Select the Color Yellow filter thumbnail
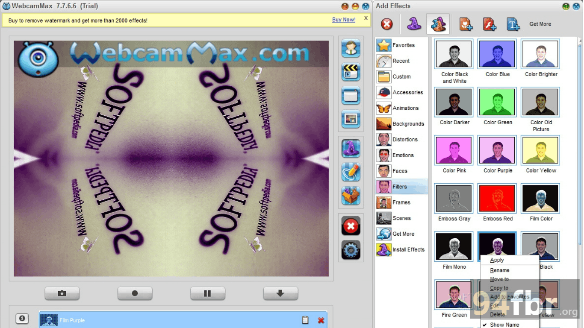Image resolution: width=584 pixels, height=328 pixels. (x=540, y=150)
